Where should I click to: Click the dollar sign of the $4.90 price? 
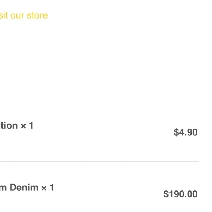pyautogui.click(x=176, y=132)
